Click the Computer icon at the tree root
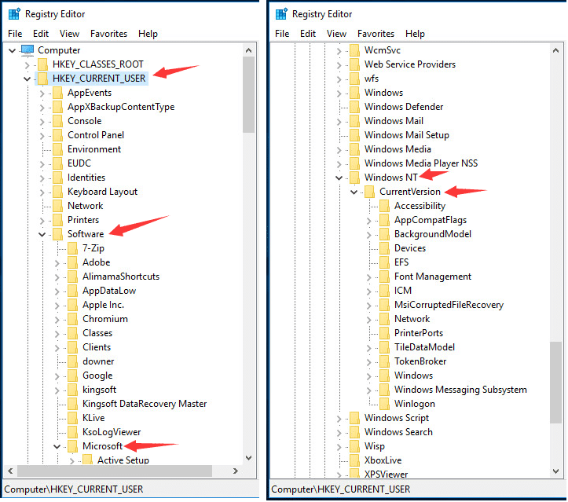This screenshot has height=502, width=568. [x=27, y=50]
